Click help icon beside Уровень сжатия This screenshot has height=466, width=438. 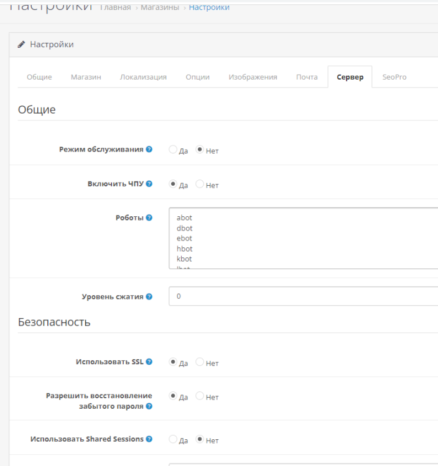tap(149, 297)
